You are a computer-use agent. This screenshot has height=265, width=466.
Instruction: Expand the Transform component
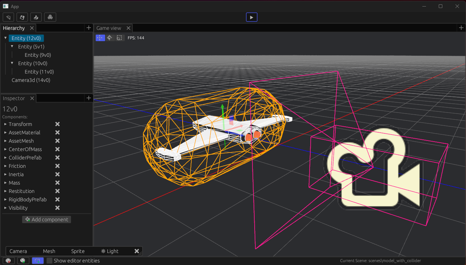pos(5,124)
